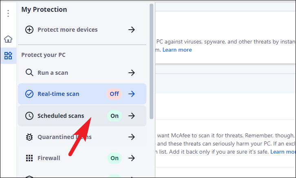
Task: Click the Firewall brick grid icon
Action: click(x=29, y=158)
